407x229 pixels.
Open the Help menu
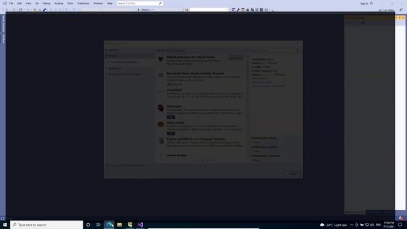click(109, 3)
